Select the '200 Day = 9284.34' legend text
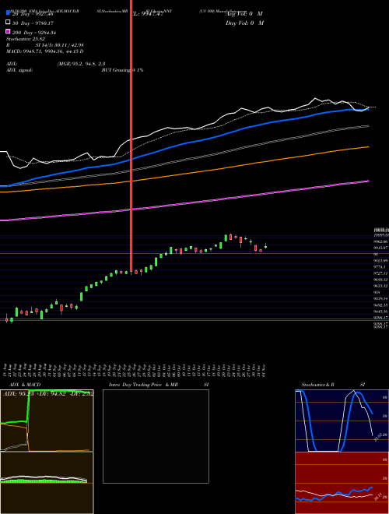Screen dimensions: 389x514 click(34, 33)
